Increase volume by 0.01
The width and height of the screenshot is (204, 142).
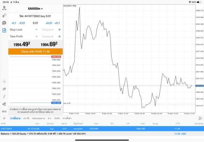pos(49,23)
